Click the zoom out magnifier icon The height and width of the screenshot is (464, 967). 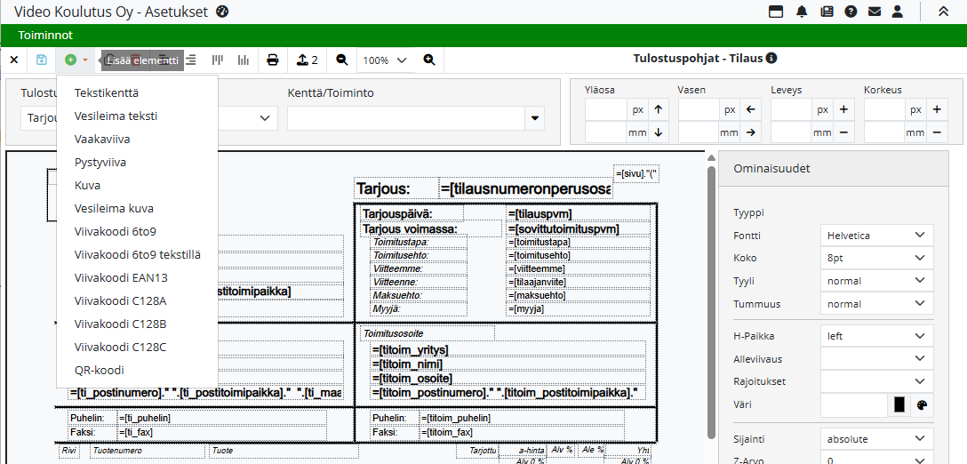342,60
